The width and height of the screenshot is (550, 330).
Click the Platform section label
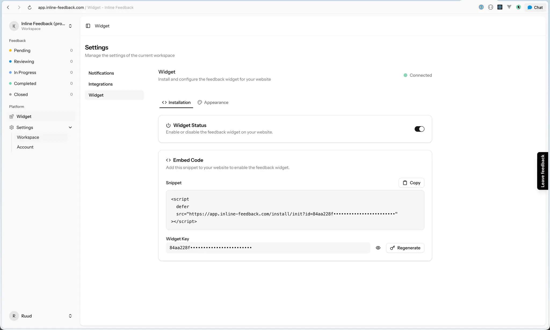[x=17, y=107]
